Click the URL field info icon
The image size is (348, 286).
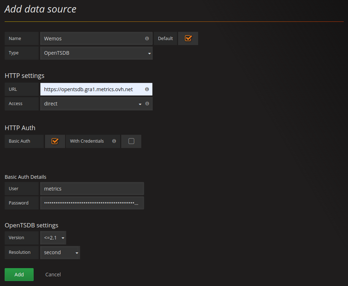pos(147,89)
